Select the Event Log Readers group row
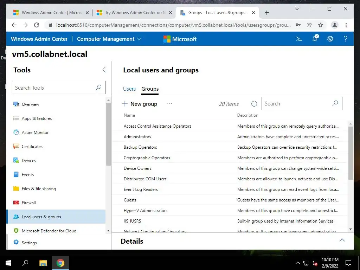This screenshot has width=360, height=270. [230, 189]
